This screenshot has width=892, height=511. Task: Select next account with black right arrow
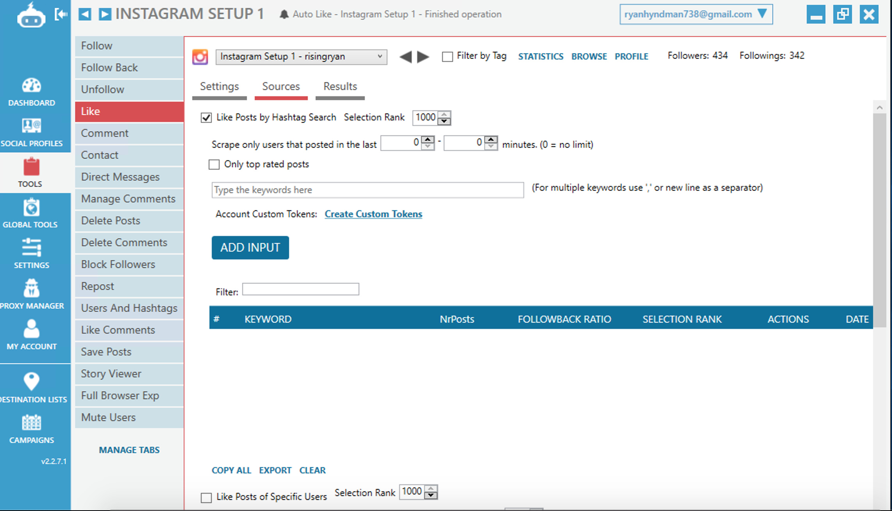(x=423, y=57)
